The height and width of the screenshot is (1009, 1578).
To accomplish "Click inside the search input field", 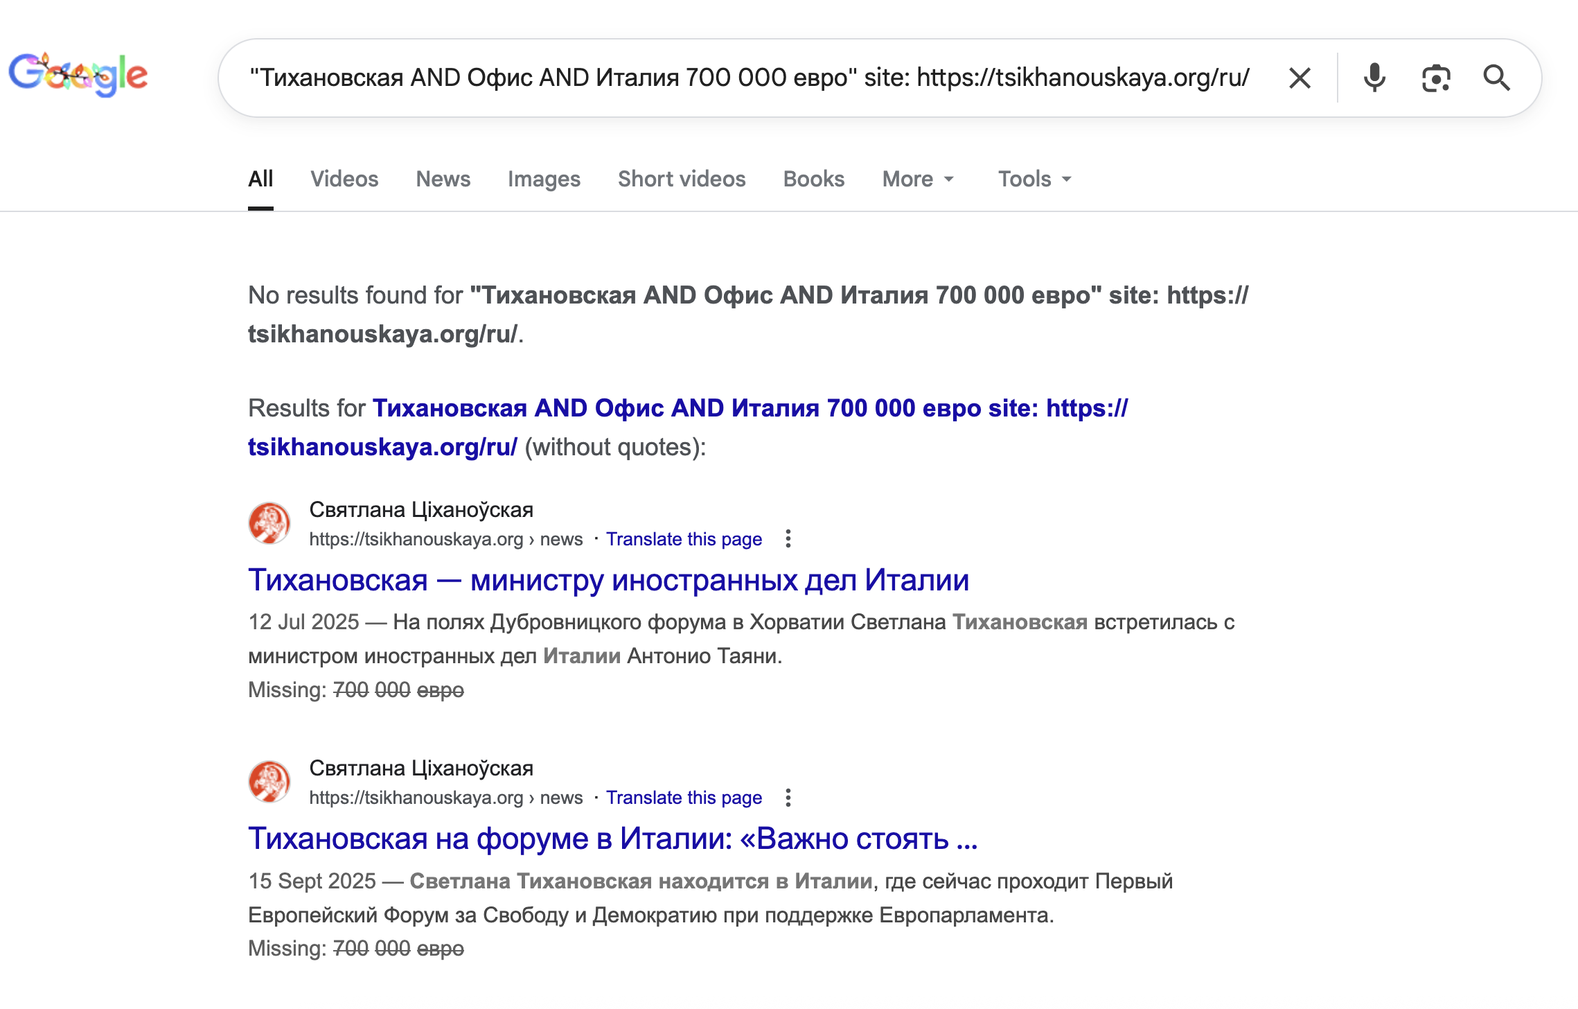I will (x=693, y=78).
